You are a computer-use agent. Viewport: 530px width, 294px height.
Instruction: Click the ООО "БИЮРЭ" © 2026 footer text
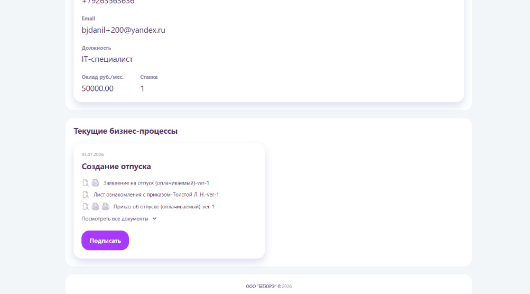pos(269,286)
